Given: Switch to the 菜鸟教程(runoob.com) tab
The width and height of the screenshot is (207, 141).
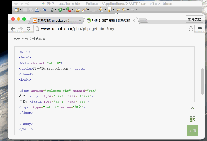Looking at the screenshot, I should (55, 20).
